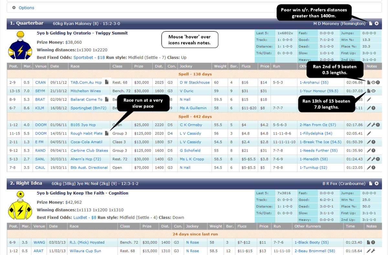Screen dimensions: 388x255
Task: Click the note icon in Right Idea's header
Action: tap(371, 183)
